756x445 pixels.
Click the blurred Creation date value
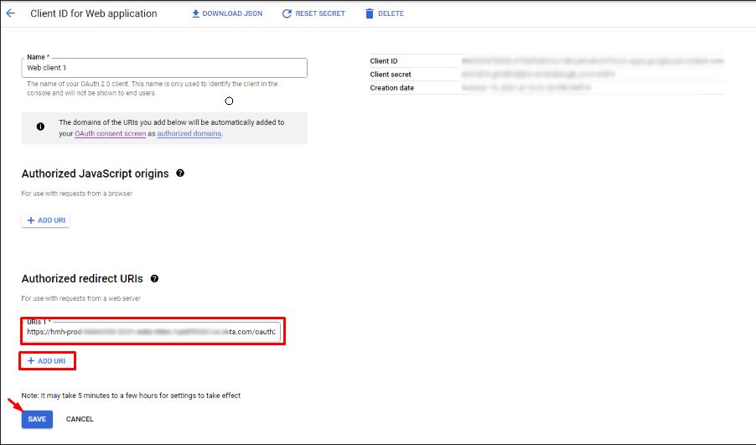pos(526,88)
